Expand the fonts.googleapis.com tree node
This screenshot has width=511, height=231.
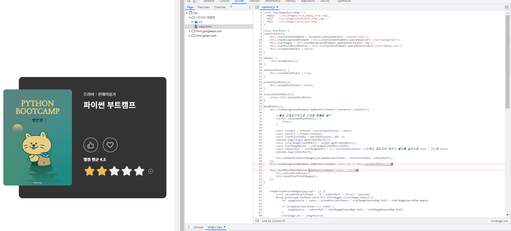(190, 31)
